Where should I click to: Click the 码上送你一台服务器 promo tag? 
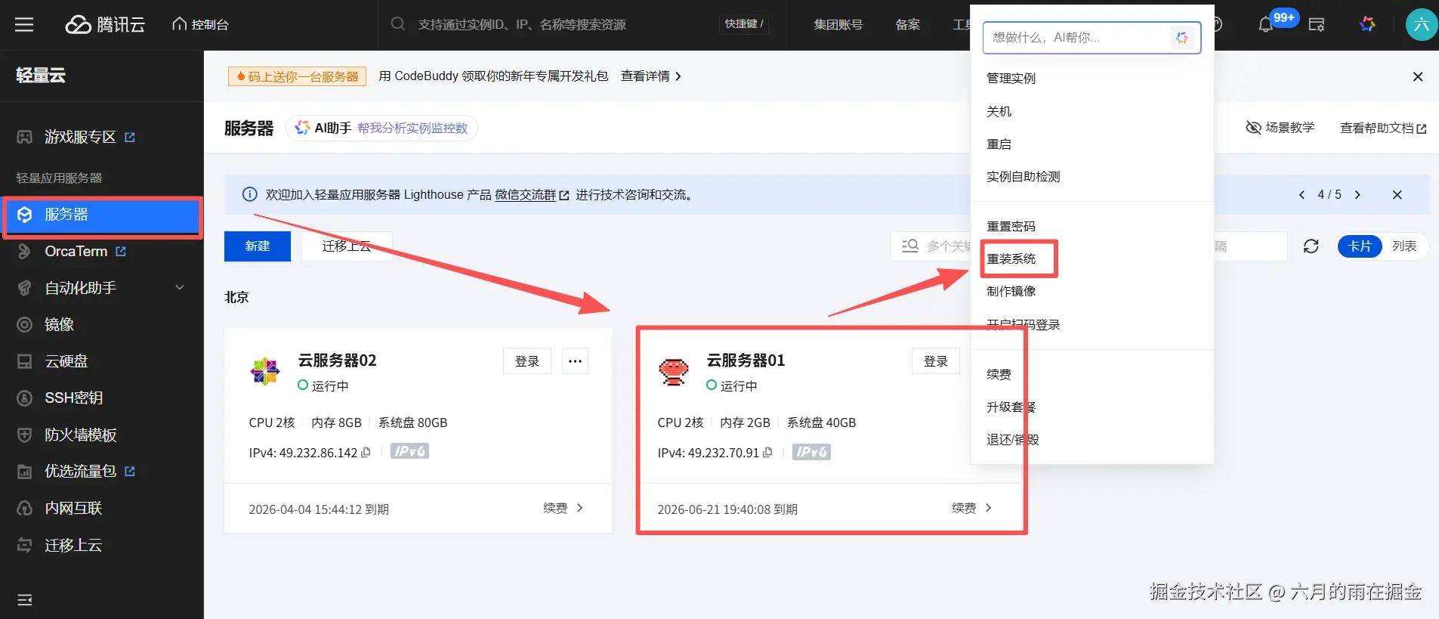[x=297, y=76]
